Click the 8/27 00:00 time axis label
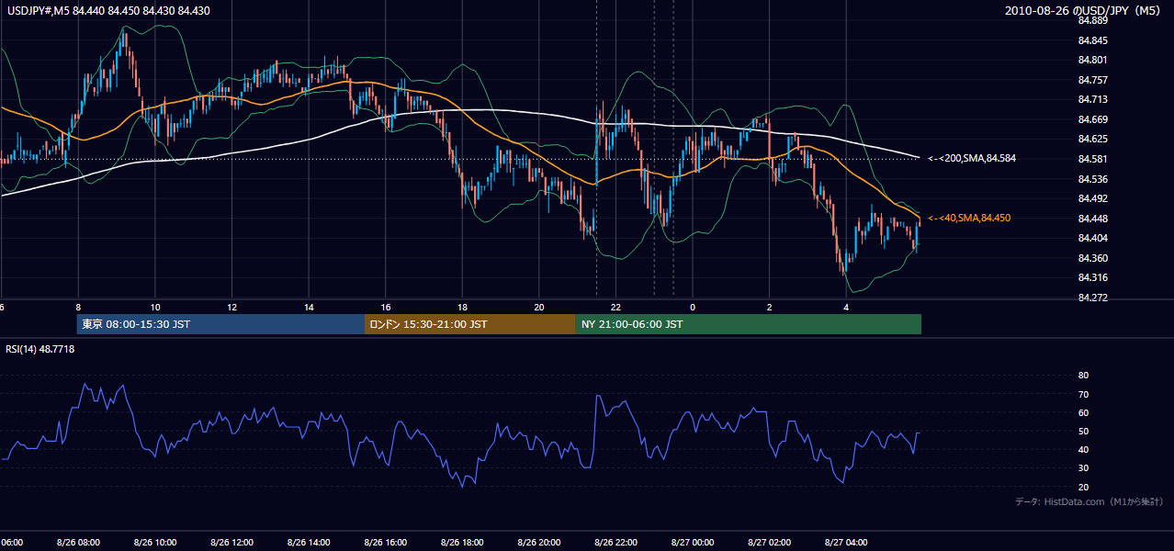 692,543
